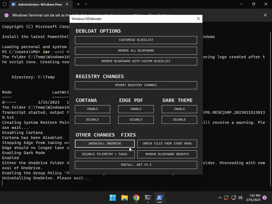
Task: Dismiss the default terminal notification bar
Action: pyautogui.click(x=265, y=15)
